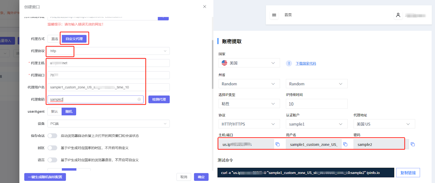Open the 下载国家代码 link
Image resolution: width=435 pixels, height=183 pixels.
coord(306,63)
